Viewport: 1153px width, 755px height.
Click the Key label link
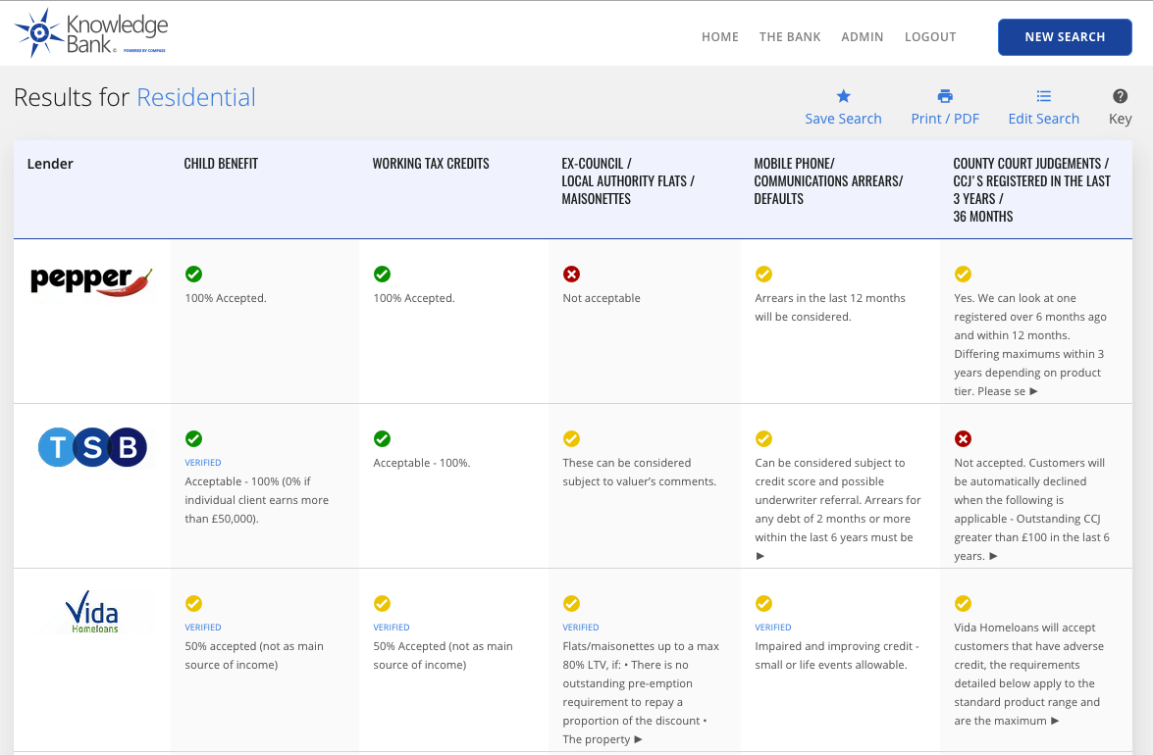tap(1120, 119)
